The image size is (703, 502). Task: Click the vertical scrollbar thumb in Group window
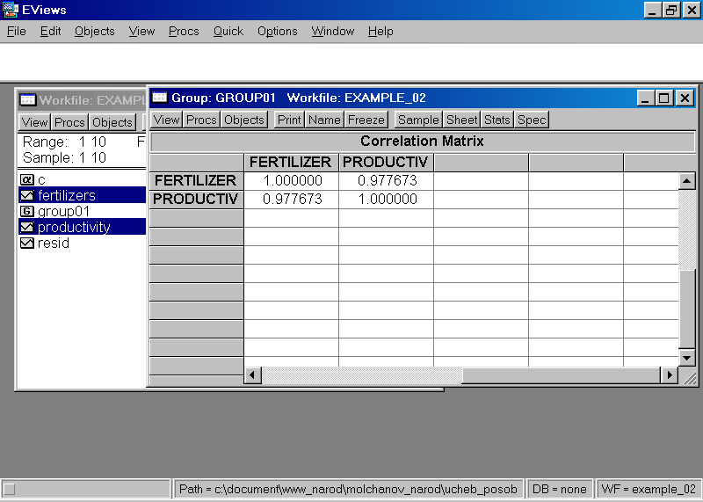click(687, 309)
